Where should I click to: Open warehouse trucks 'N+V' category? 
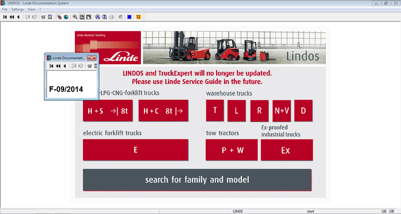click(282, 111)
